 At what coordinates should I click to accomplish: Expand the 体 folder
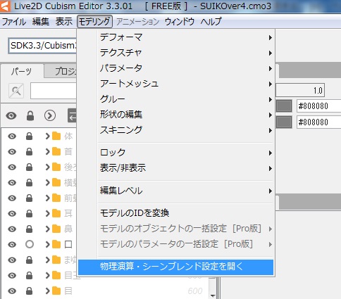pyautogui.click(x=47, y=136)
